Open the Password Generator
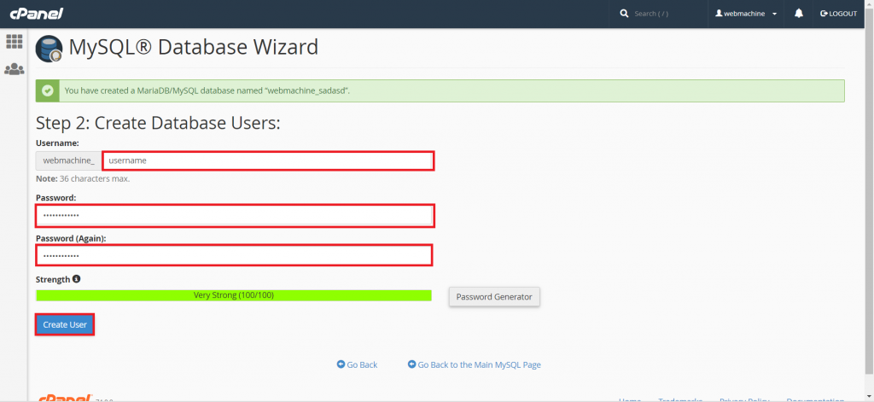Image resolution: width=874 pixels, height=402 pixels. coord(494,297)
